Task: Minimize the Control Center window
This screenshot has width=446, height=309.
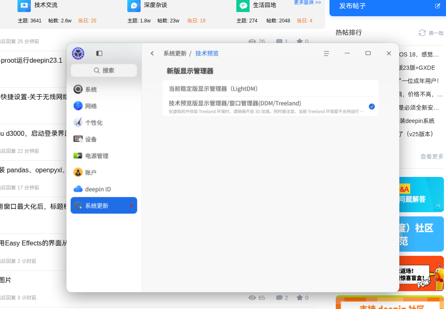Action: [x=347, y=54]
